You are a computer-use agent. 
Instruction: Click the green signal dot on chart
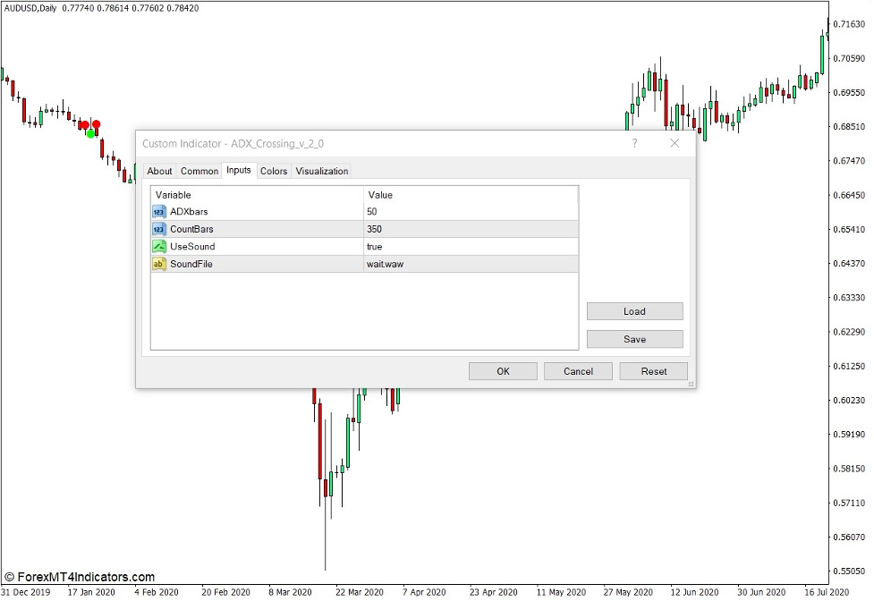90,133
